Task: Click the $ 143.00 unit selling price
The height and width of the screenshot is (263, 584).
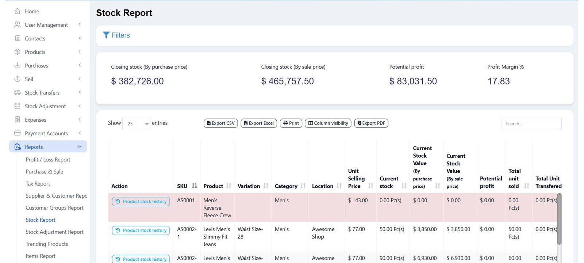Action: click(358, 200)
